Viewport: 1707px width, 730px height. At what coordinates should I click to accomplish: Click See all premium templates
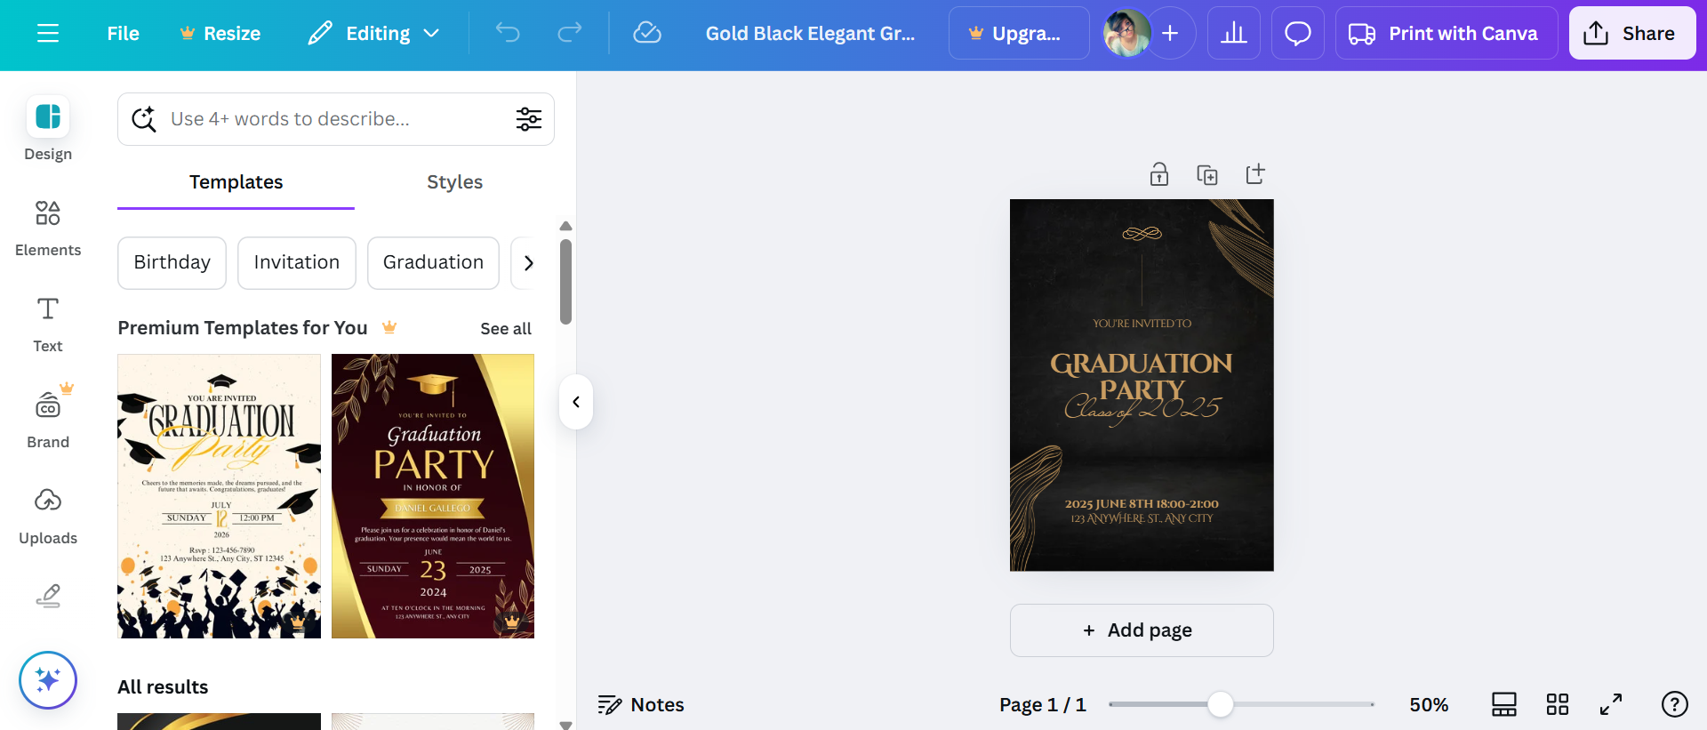point(506,329)
